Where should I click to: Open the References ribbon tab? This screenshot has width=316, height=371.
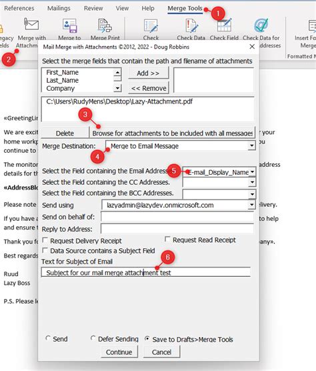pos(19,8)
